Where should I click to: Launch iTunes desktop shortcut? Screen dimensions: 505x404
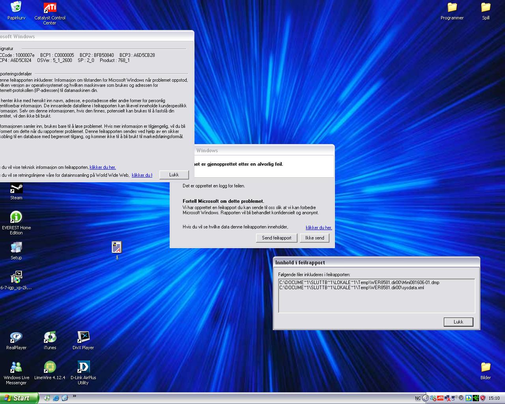point(50,340)
